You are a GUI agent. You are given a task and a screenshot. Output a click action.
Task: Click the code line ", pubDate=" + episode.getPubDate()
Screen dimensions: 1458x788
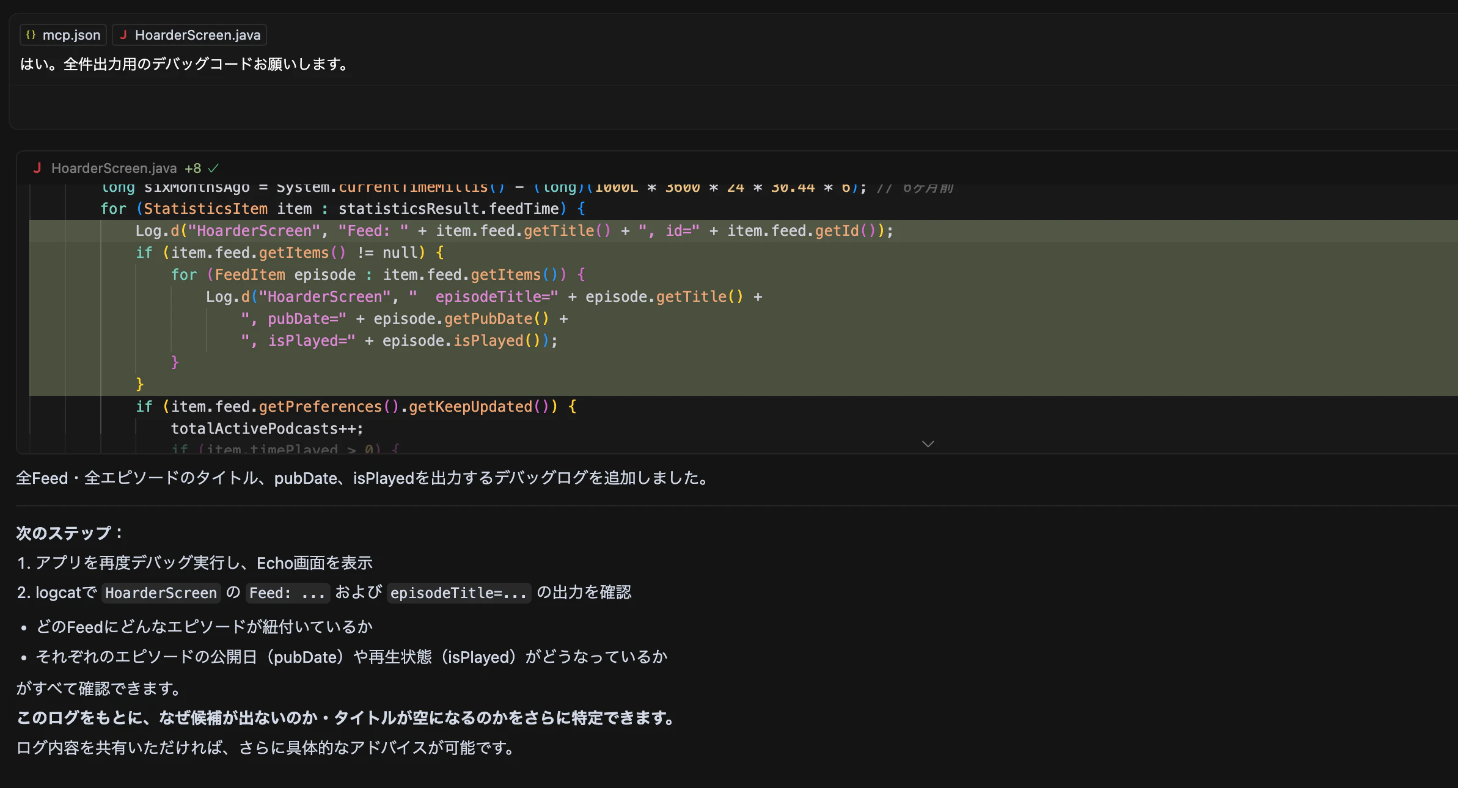pos(405,319)
